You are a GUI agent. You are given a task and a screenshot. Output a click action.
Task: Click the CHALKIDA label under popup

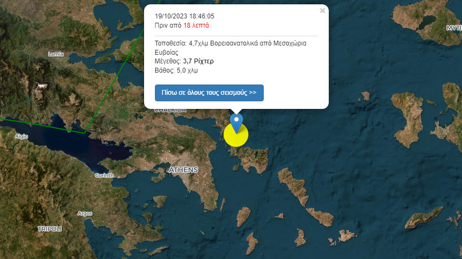click(170, 111)
